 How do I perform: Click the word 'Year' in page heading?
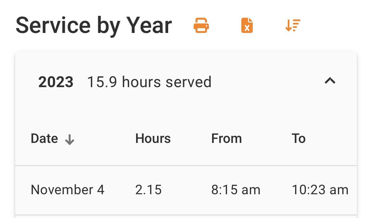tap(149, 25)
